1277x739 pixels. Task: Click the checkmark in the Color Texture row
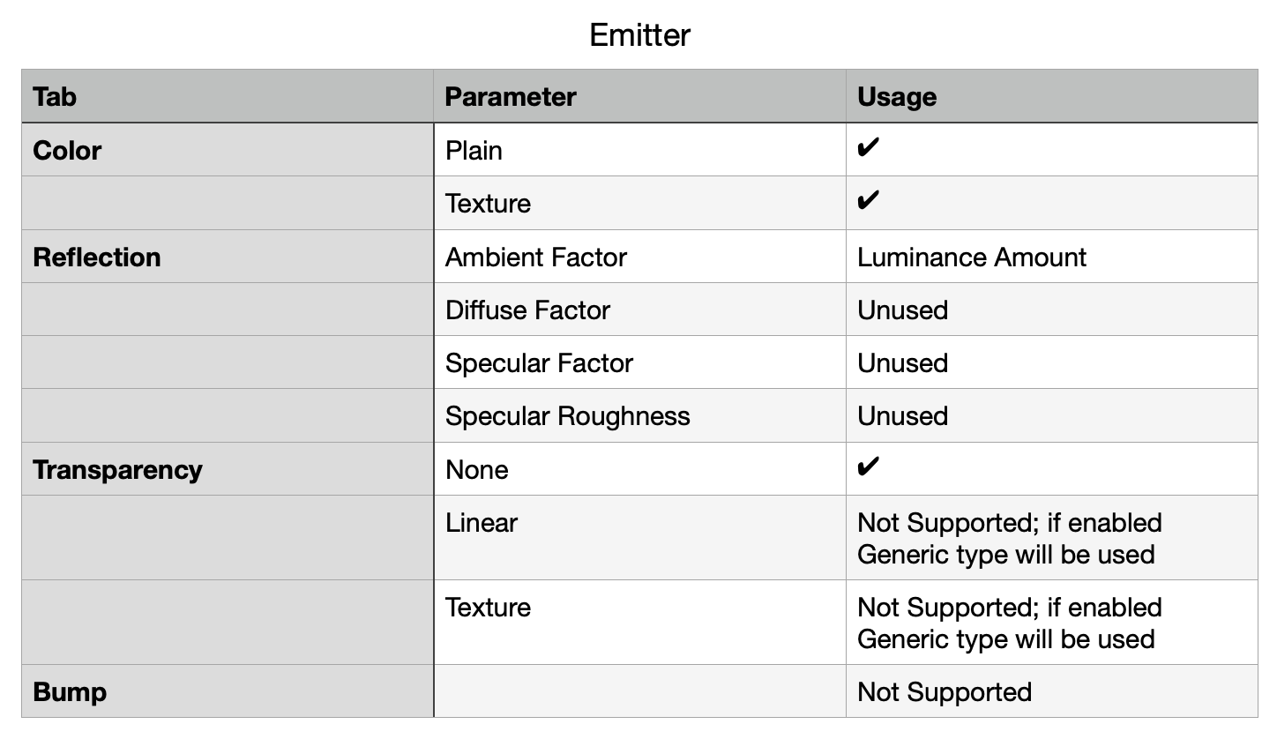868,201
